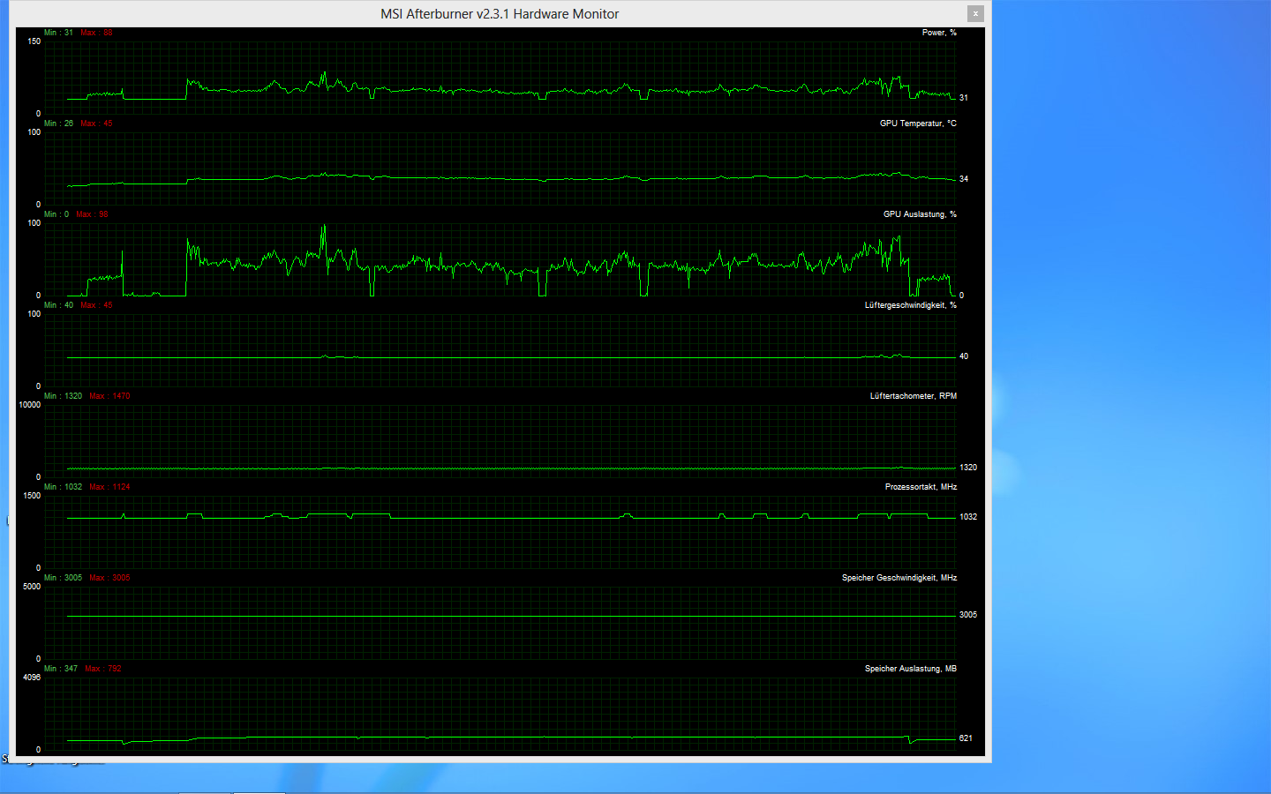
Task: Click 'Min : 1032' above Prozessortakt graph
Action: 63,487
